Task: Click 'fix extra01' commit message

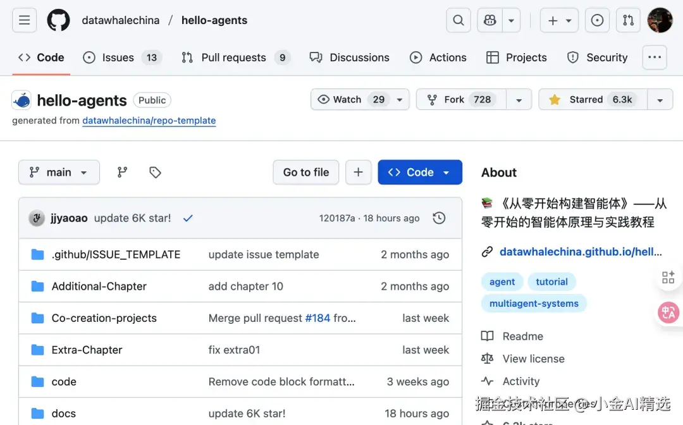Action: pyautogui.click(x=234, y=350)
